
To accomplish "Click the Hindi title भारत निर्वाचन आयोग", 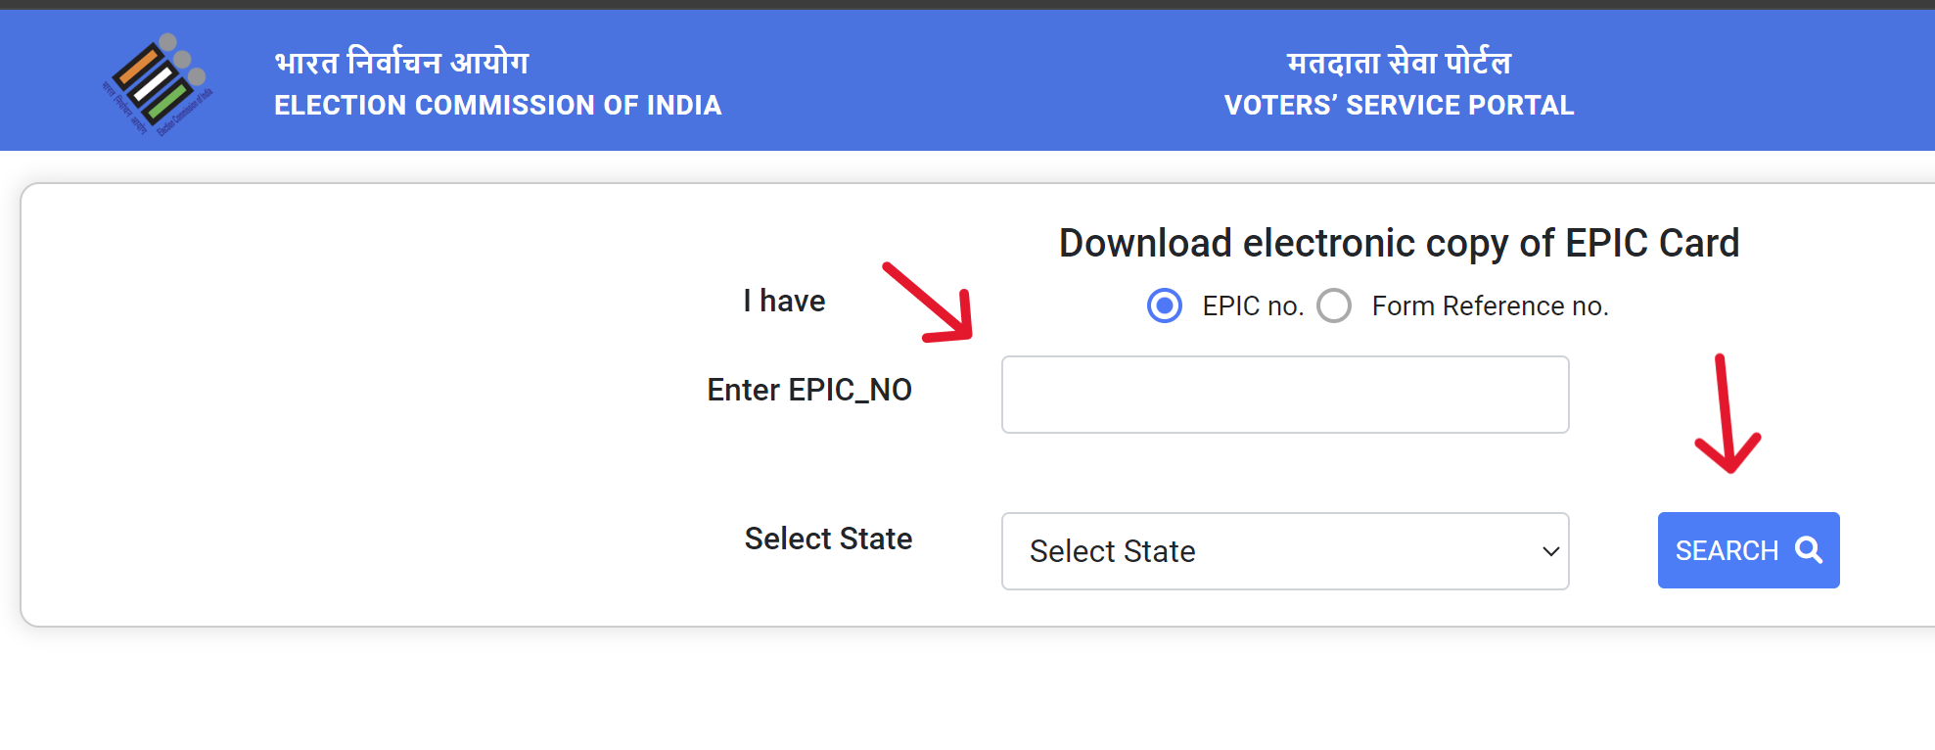I will pyautogui.click(x=401, y=61).
